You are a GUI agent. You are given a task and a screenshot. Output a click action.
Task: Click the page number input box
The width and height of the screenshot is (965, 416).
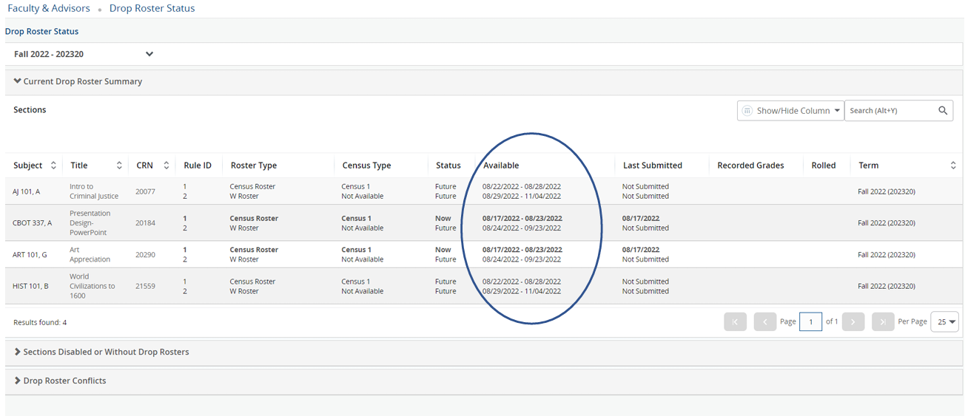[810, 321]
